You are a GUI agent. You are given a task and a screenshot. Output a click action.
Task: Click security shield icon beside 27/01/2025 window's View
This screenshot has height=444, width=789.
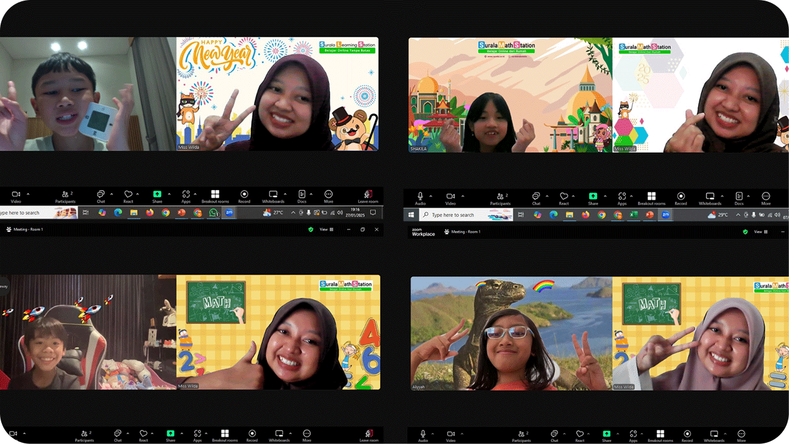(x=311, y=230)
